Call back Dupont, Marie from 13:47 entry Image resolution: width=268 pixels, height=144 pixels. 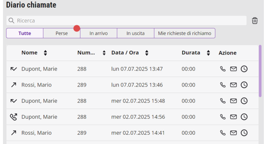223,69
